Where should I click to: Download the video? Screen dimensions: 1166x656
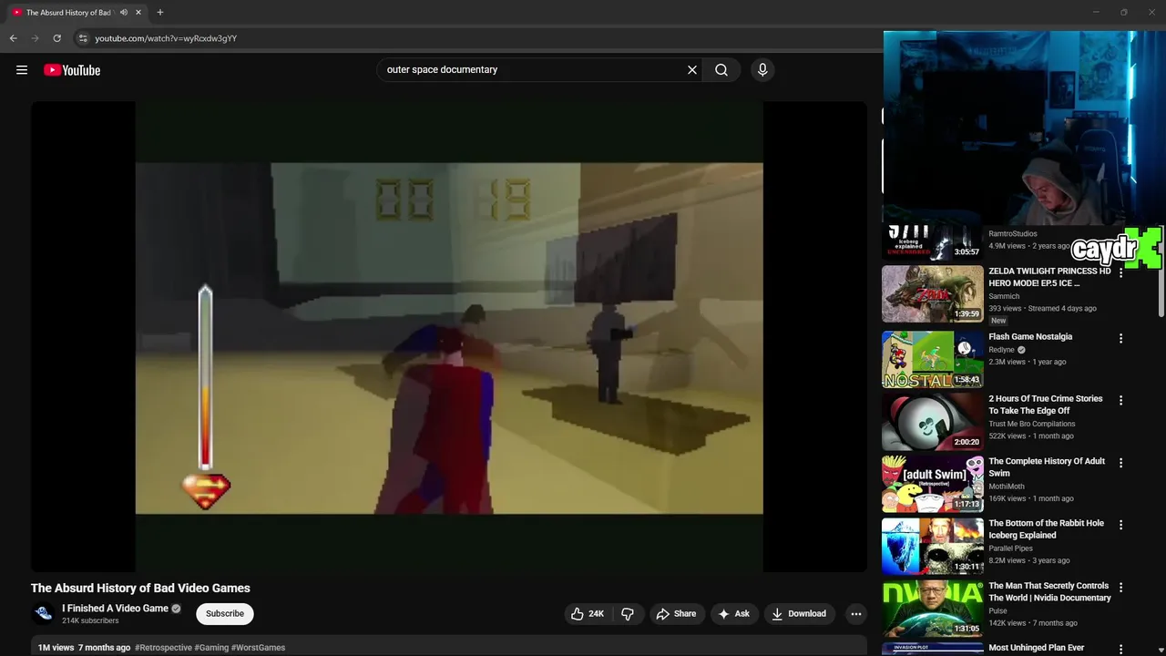[x=799, y=614]
